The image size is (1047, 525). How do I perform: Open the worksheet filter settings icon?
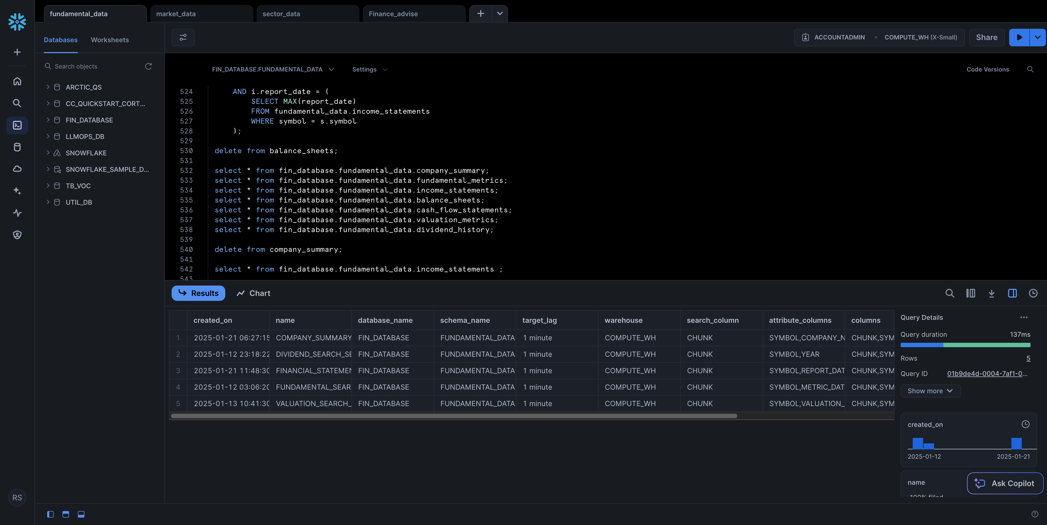click(183, 37)
